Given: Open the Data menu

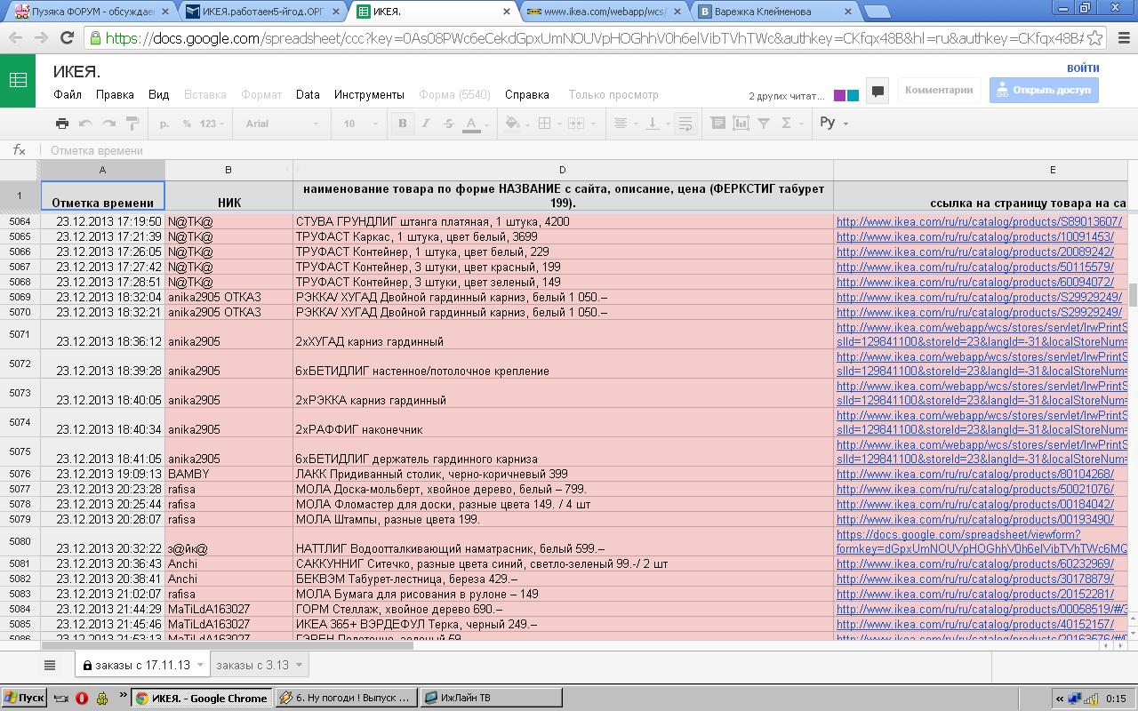Looking at the screenshot, I should pyautogui.click(x=308, y=94).
